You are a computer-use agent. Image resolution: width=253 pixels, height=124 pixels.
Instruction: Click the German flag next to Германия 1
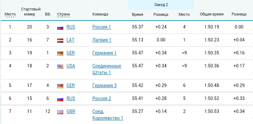tap(60, 53)
